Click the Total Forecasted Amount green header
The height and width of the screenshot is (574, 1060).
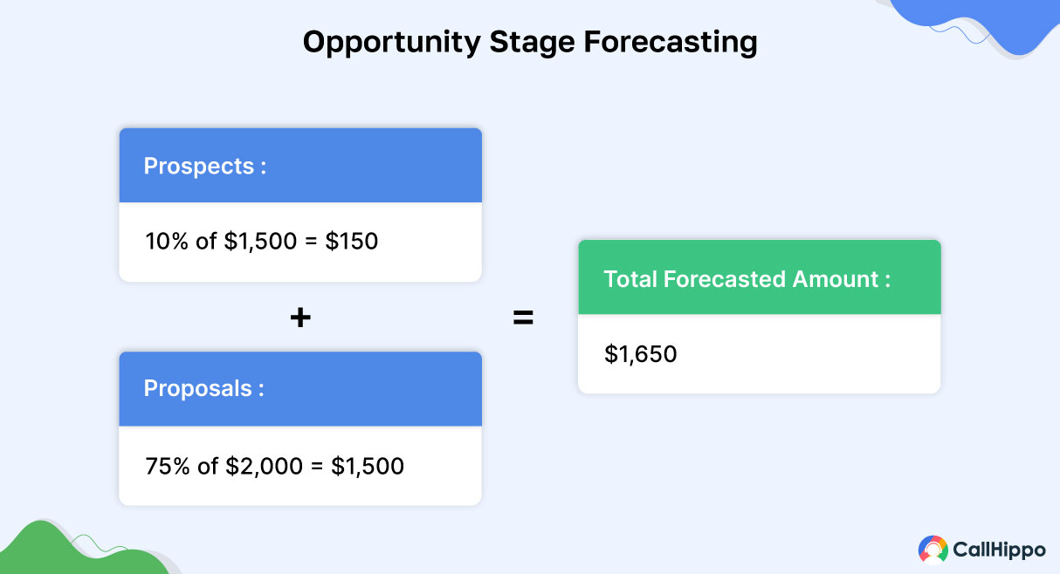(x=760, y=277)
